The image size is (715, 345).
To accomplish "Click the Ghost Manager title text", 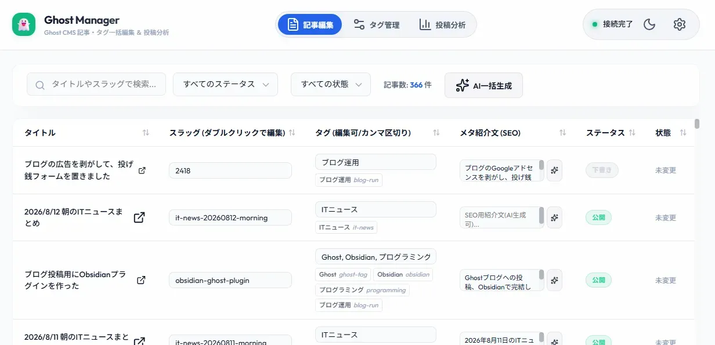I will (82, 20).
